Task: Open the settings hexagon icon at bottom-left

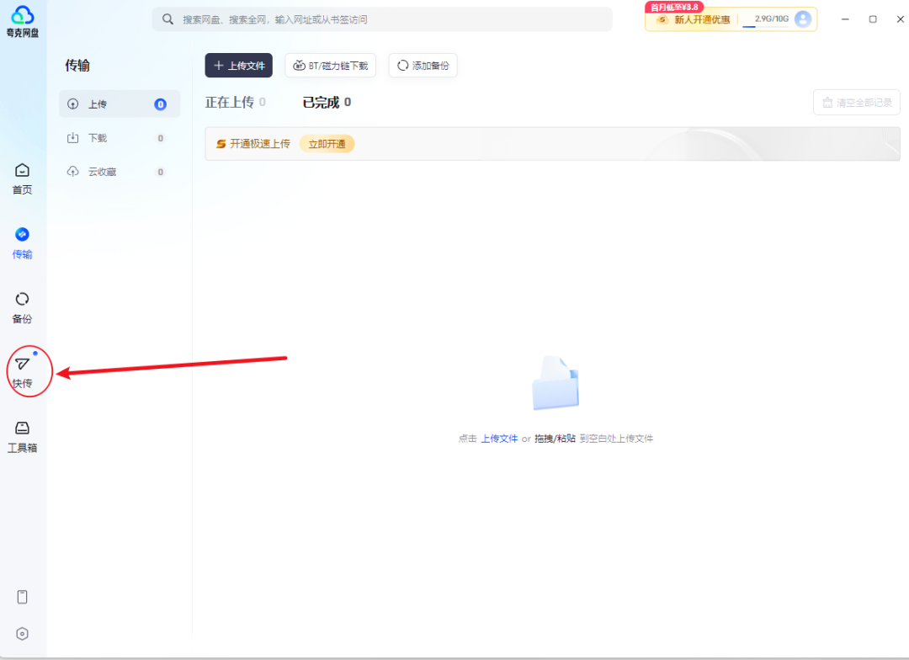Action: 23,634
